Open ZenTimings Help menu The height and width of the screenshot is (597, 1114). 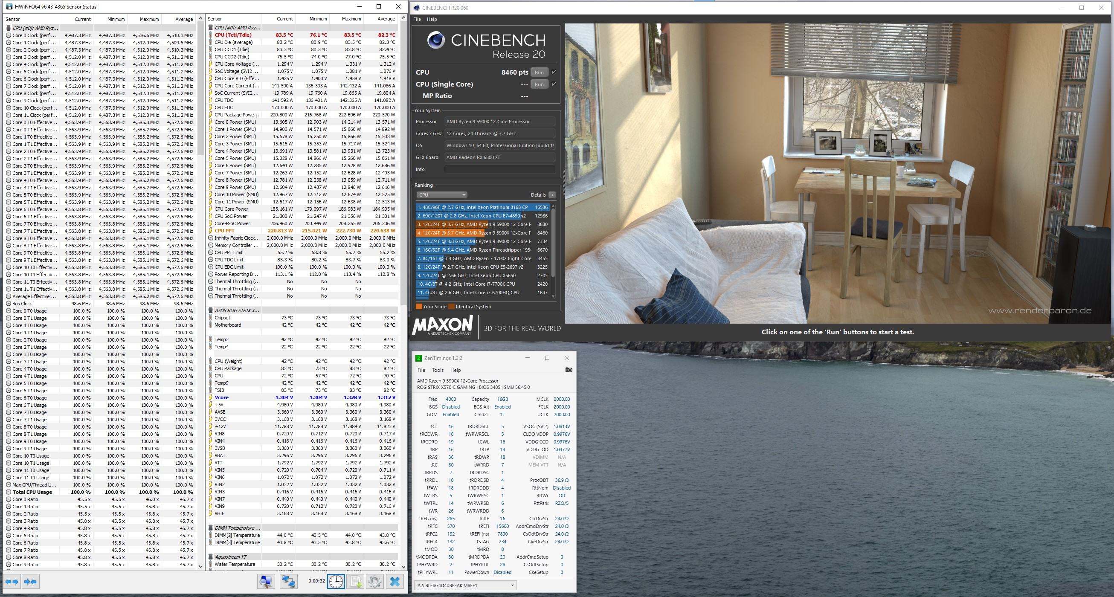point(455,370)
